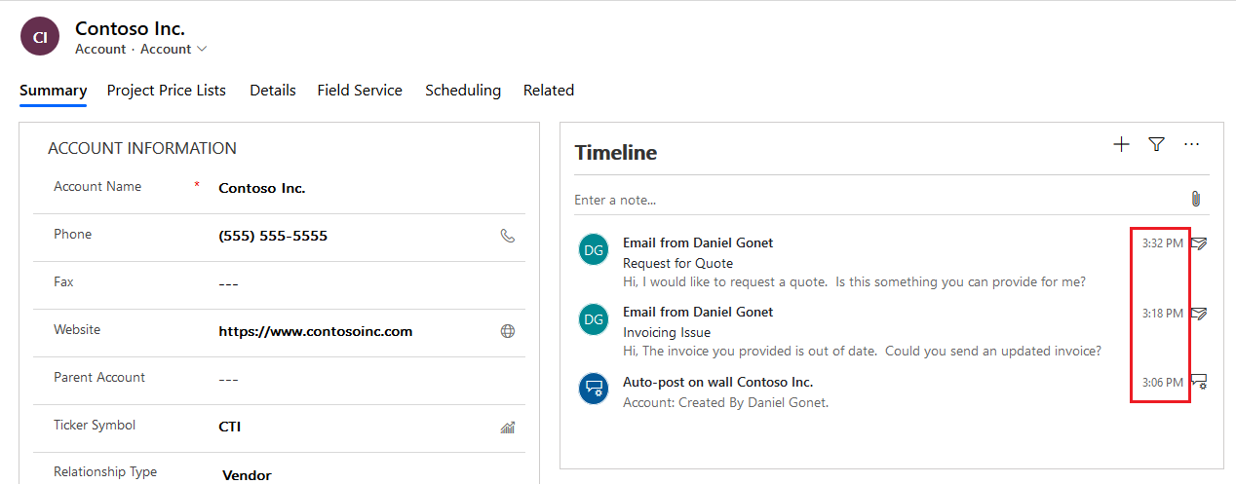Add a new timeline record with plus icon
Screen dimensions: 1236x484
point(1121,144)
